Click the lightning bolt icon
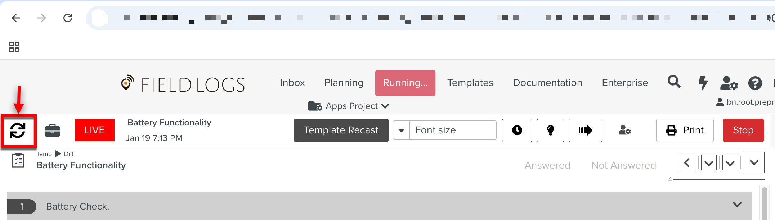Screen dimensions: 775x220 coord(703,83)
